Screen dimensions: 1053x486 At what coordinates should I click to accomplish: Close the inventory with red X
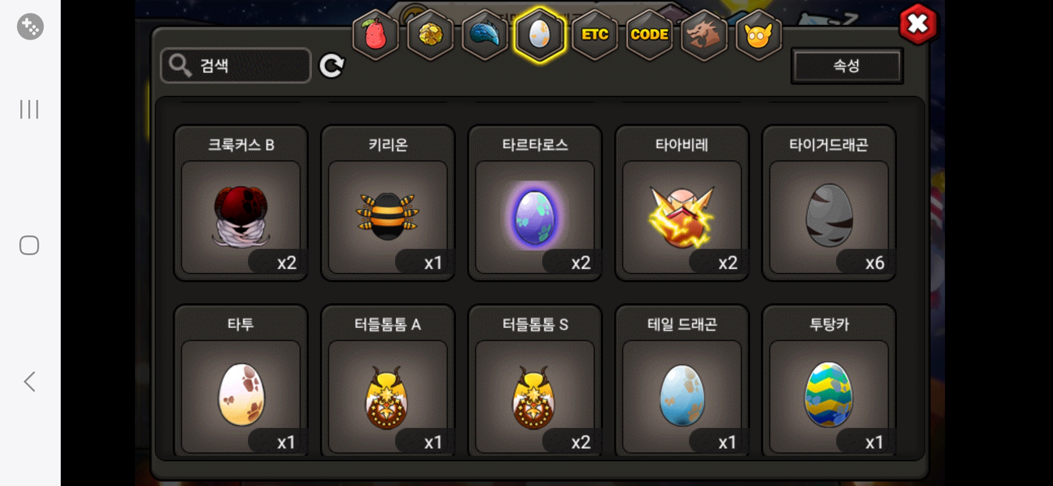[918, 24]
